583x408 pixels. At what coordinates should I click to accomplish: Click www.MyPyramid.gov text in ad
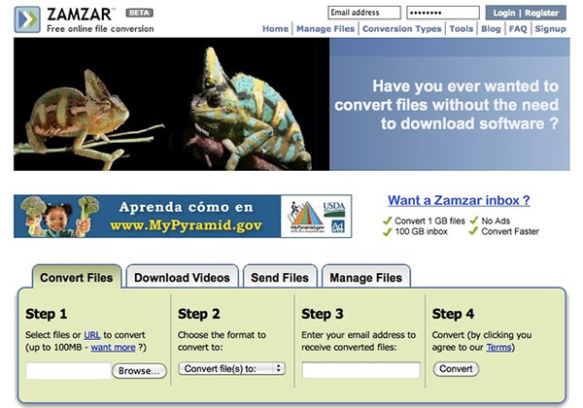tap(186, 225)
